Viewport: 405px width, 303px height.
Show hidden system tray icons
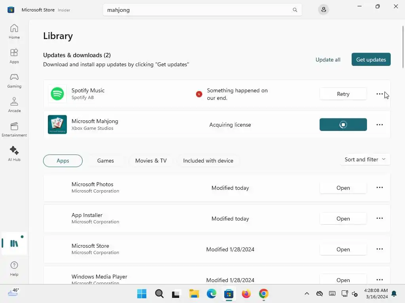(x=307, y=294)
